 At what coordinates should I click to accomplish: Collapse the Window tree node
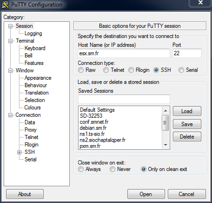[11, 71]
